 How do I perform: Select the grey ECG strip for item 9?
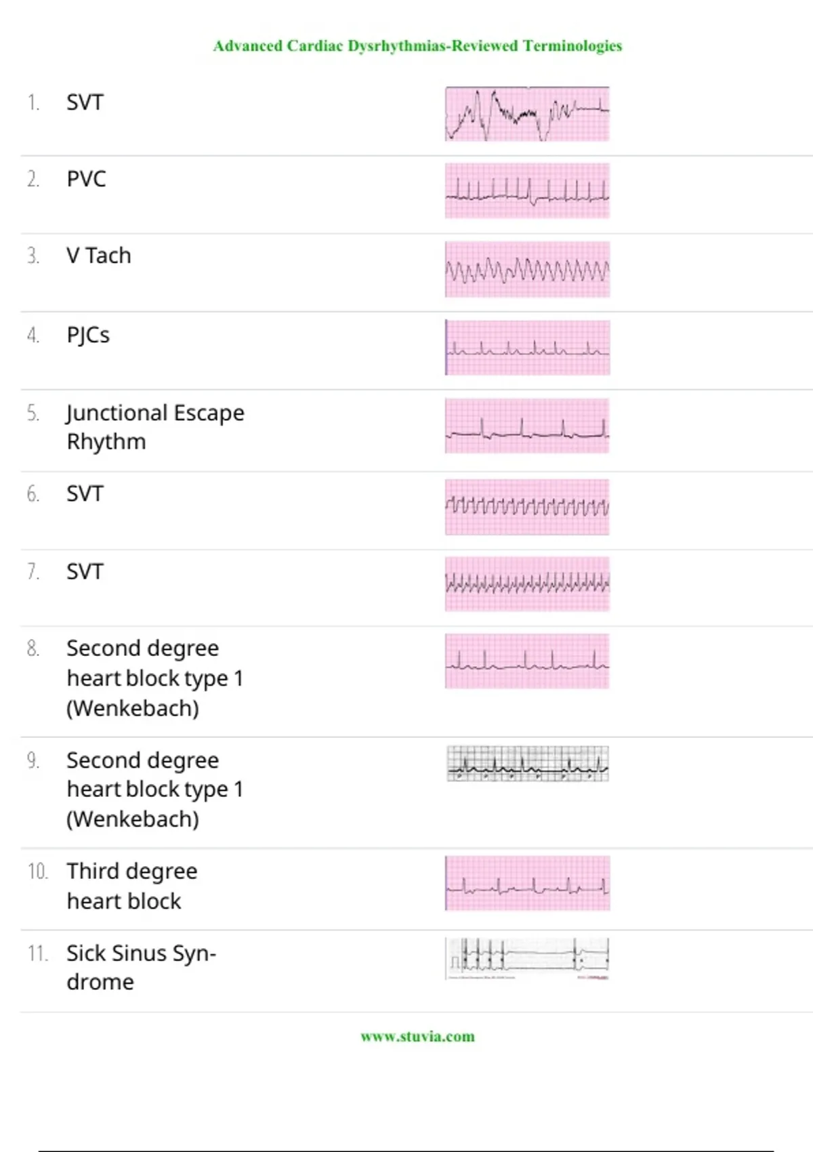coord(527,764)
